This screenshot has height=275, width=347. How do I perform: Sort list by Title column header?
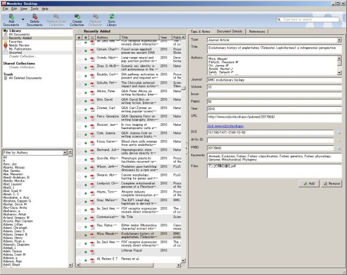140,37
